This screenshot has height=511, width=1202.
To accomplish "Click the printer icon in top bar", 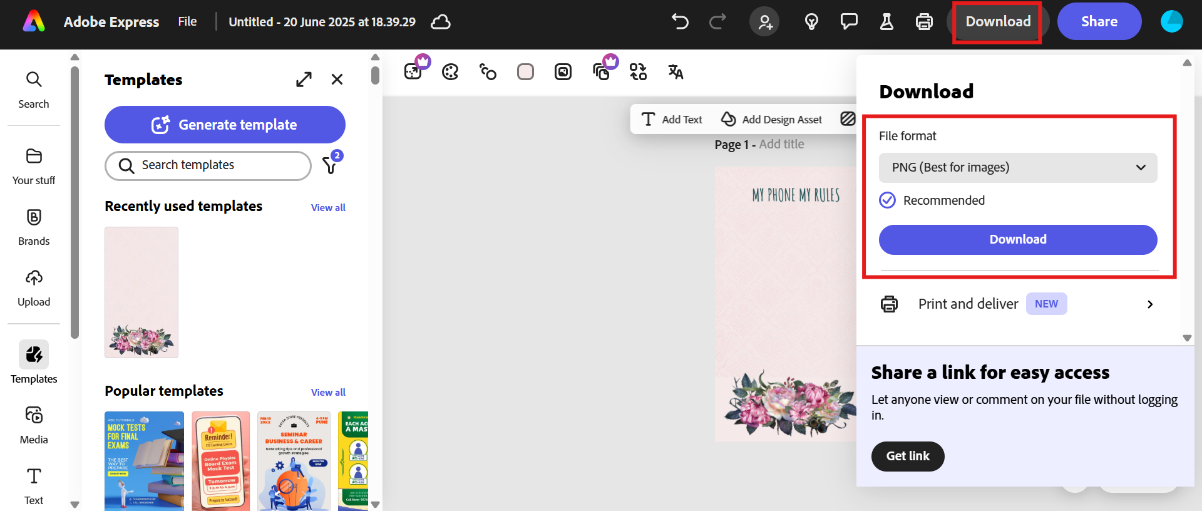I will pyautogui.click(x=924, y=22).
